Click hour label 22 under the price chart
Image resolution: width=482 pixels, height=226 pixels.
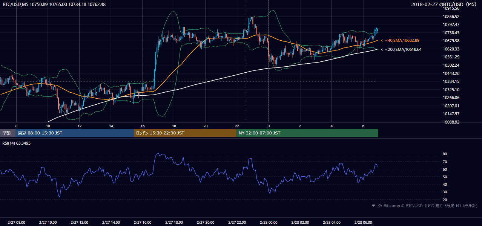click(x=237, y=126)
